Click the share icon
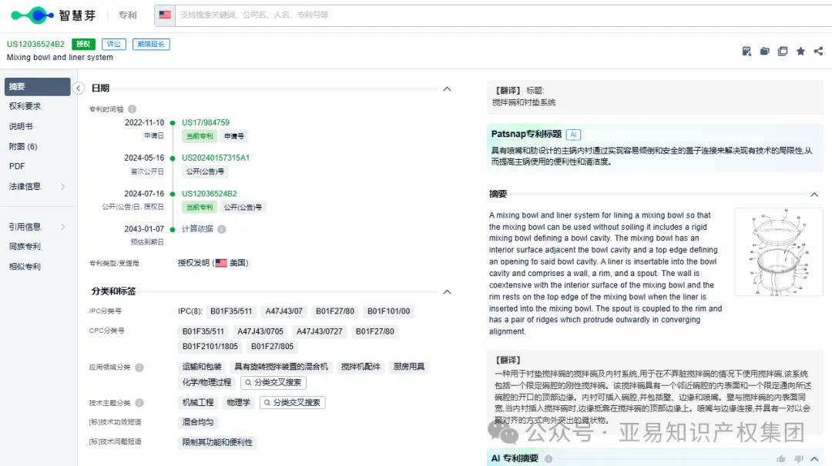 coord(819,51)
